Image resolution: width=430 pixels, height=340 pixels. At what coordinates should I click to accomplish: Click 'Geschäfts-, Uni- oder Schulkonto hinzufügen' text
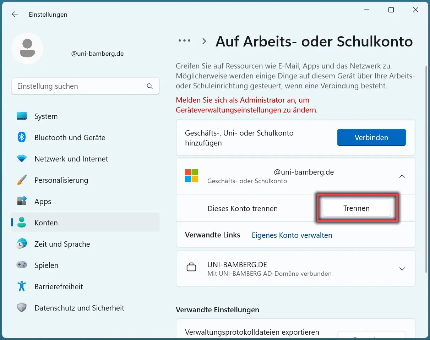[x=239, y=138]
